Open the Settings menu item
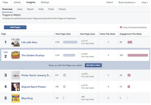This screenshot has width=151, height=105. (x=45, y=2)
